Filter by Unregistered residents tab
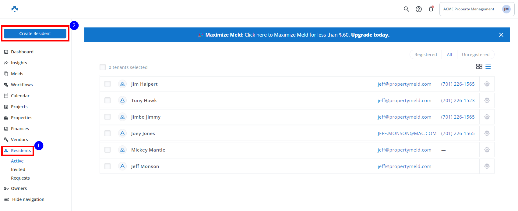 coord(475,55)
